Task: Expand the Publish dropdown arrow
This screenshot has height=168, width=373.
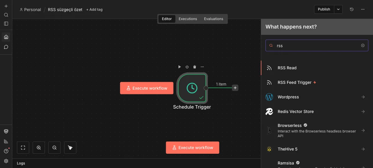Action: [x=338, y=9]
